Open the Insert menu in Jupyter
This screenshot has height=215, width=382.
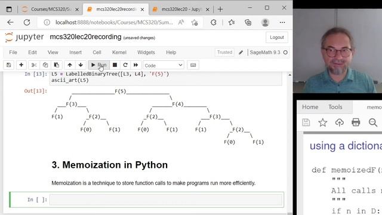coord(76,53)
